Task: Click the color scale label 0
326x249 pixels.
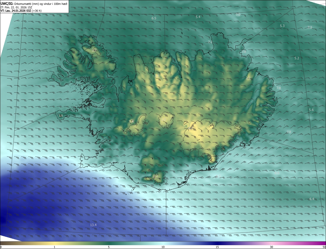Action: pos(1,247)
